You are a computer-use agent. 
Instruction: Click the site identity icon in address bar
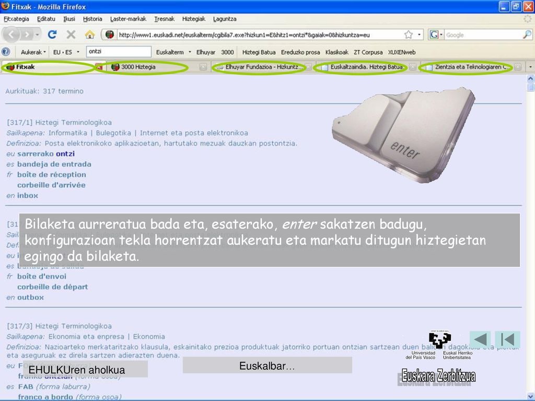point(110,34)
